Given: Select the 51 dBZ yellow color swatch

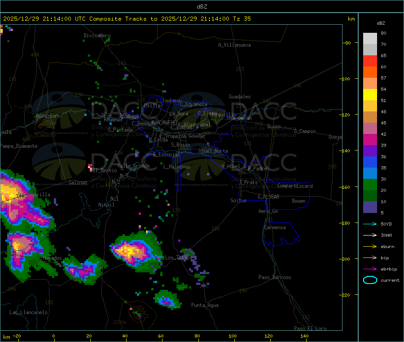Looking at the screenshot, I should (370, 95).
